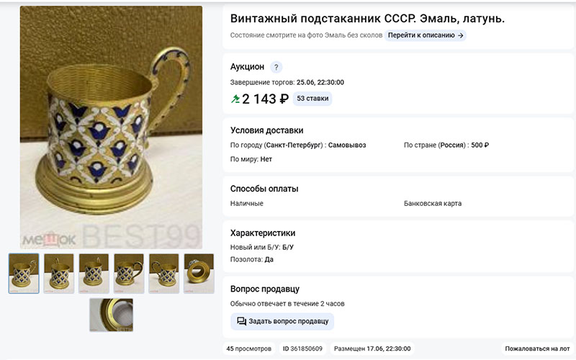The image size is (576, 360).
Task: Click the Мешок logo watermark on photo
Action: pyautogui.click(x=49, y=240)
